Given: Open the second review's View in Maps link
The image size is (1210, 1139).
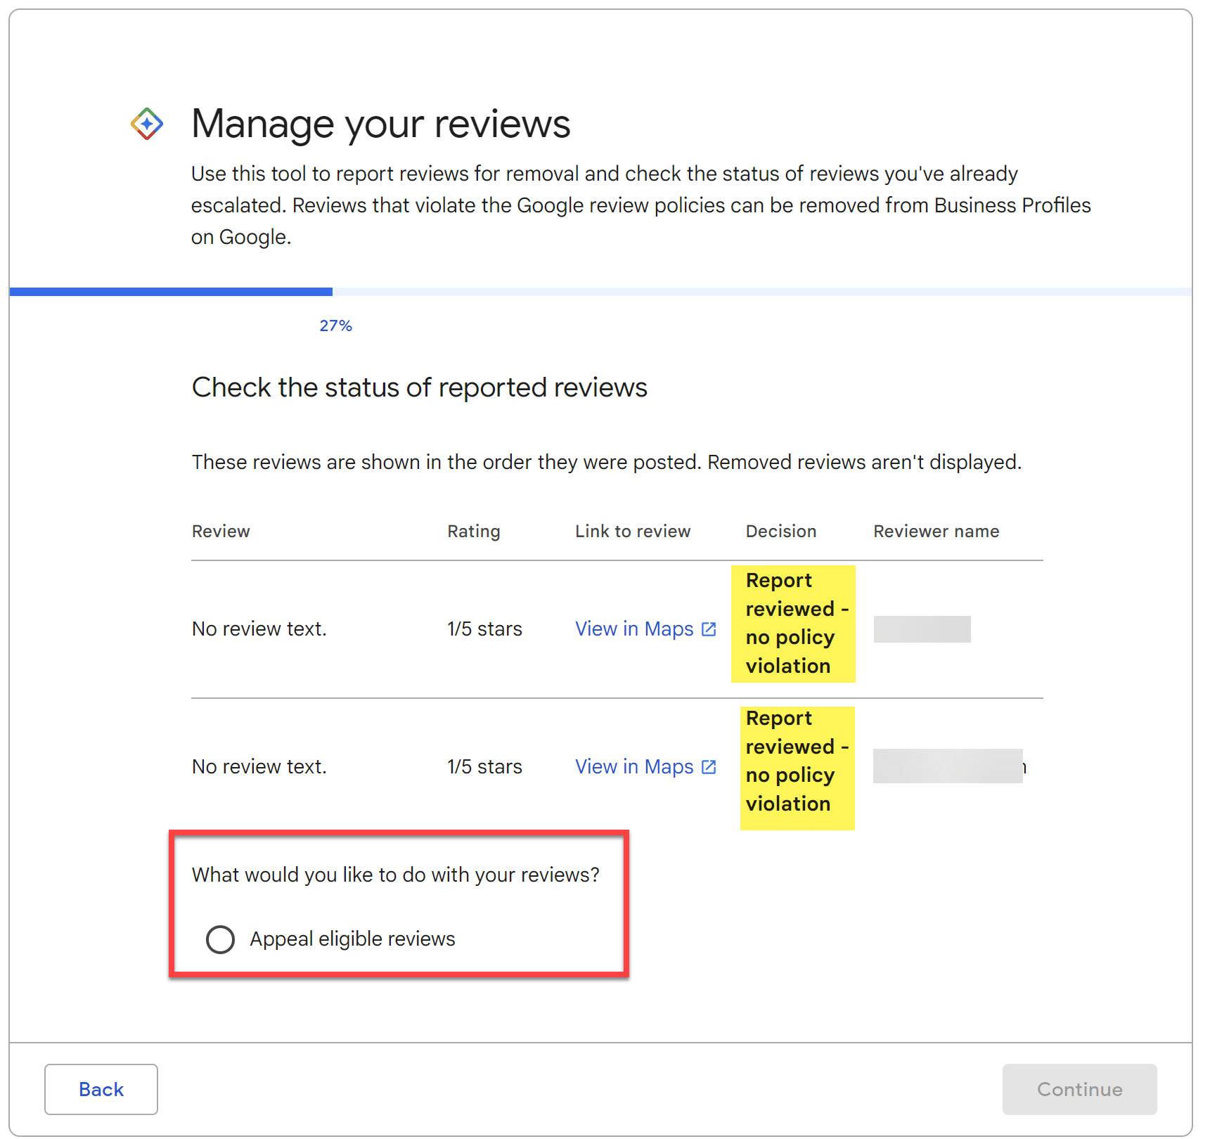Looking at the screenshot, I should [x=633, y=766].
